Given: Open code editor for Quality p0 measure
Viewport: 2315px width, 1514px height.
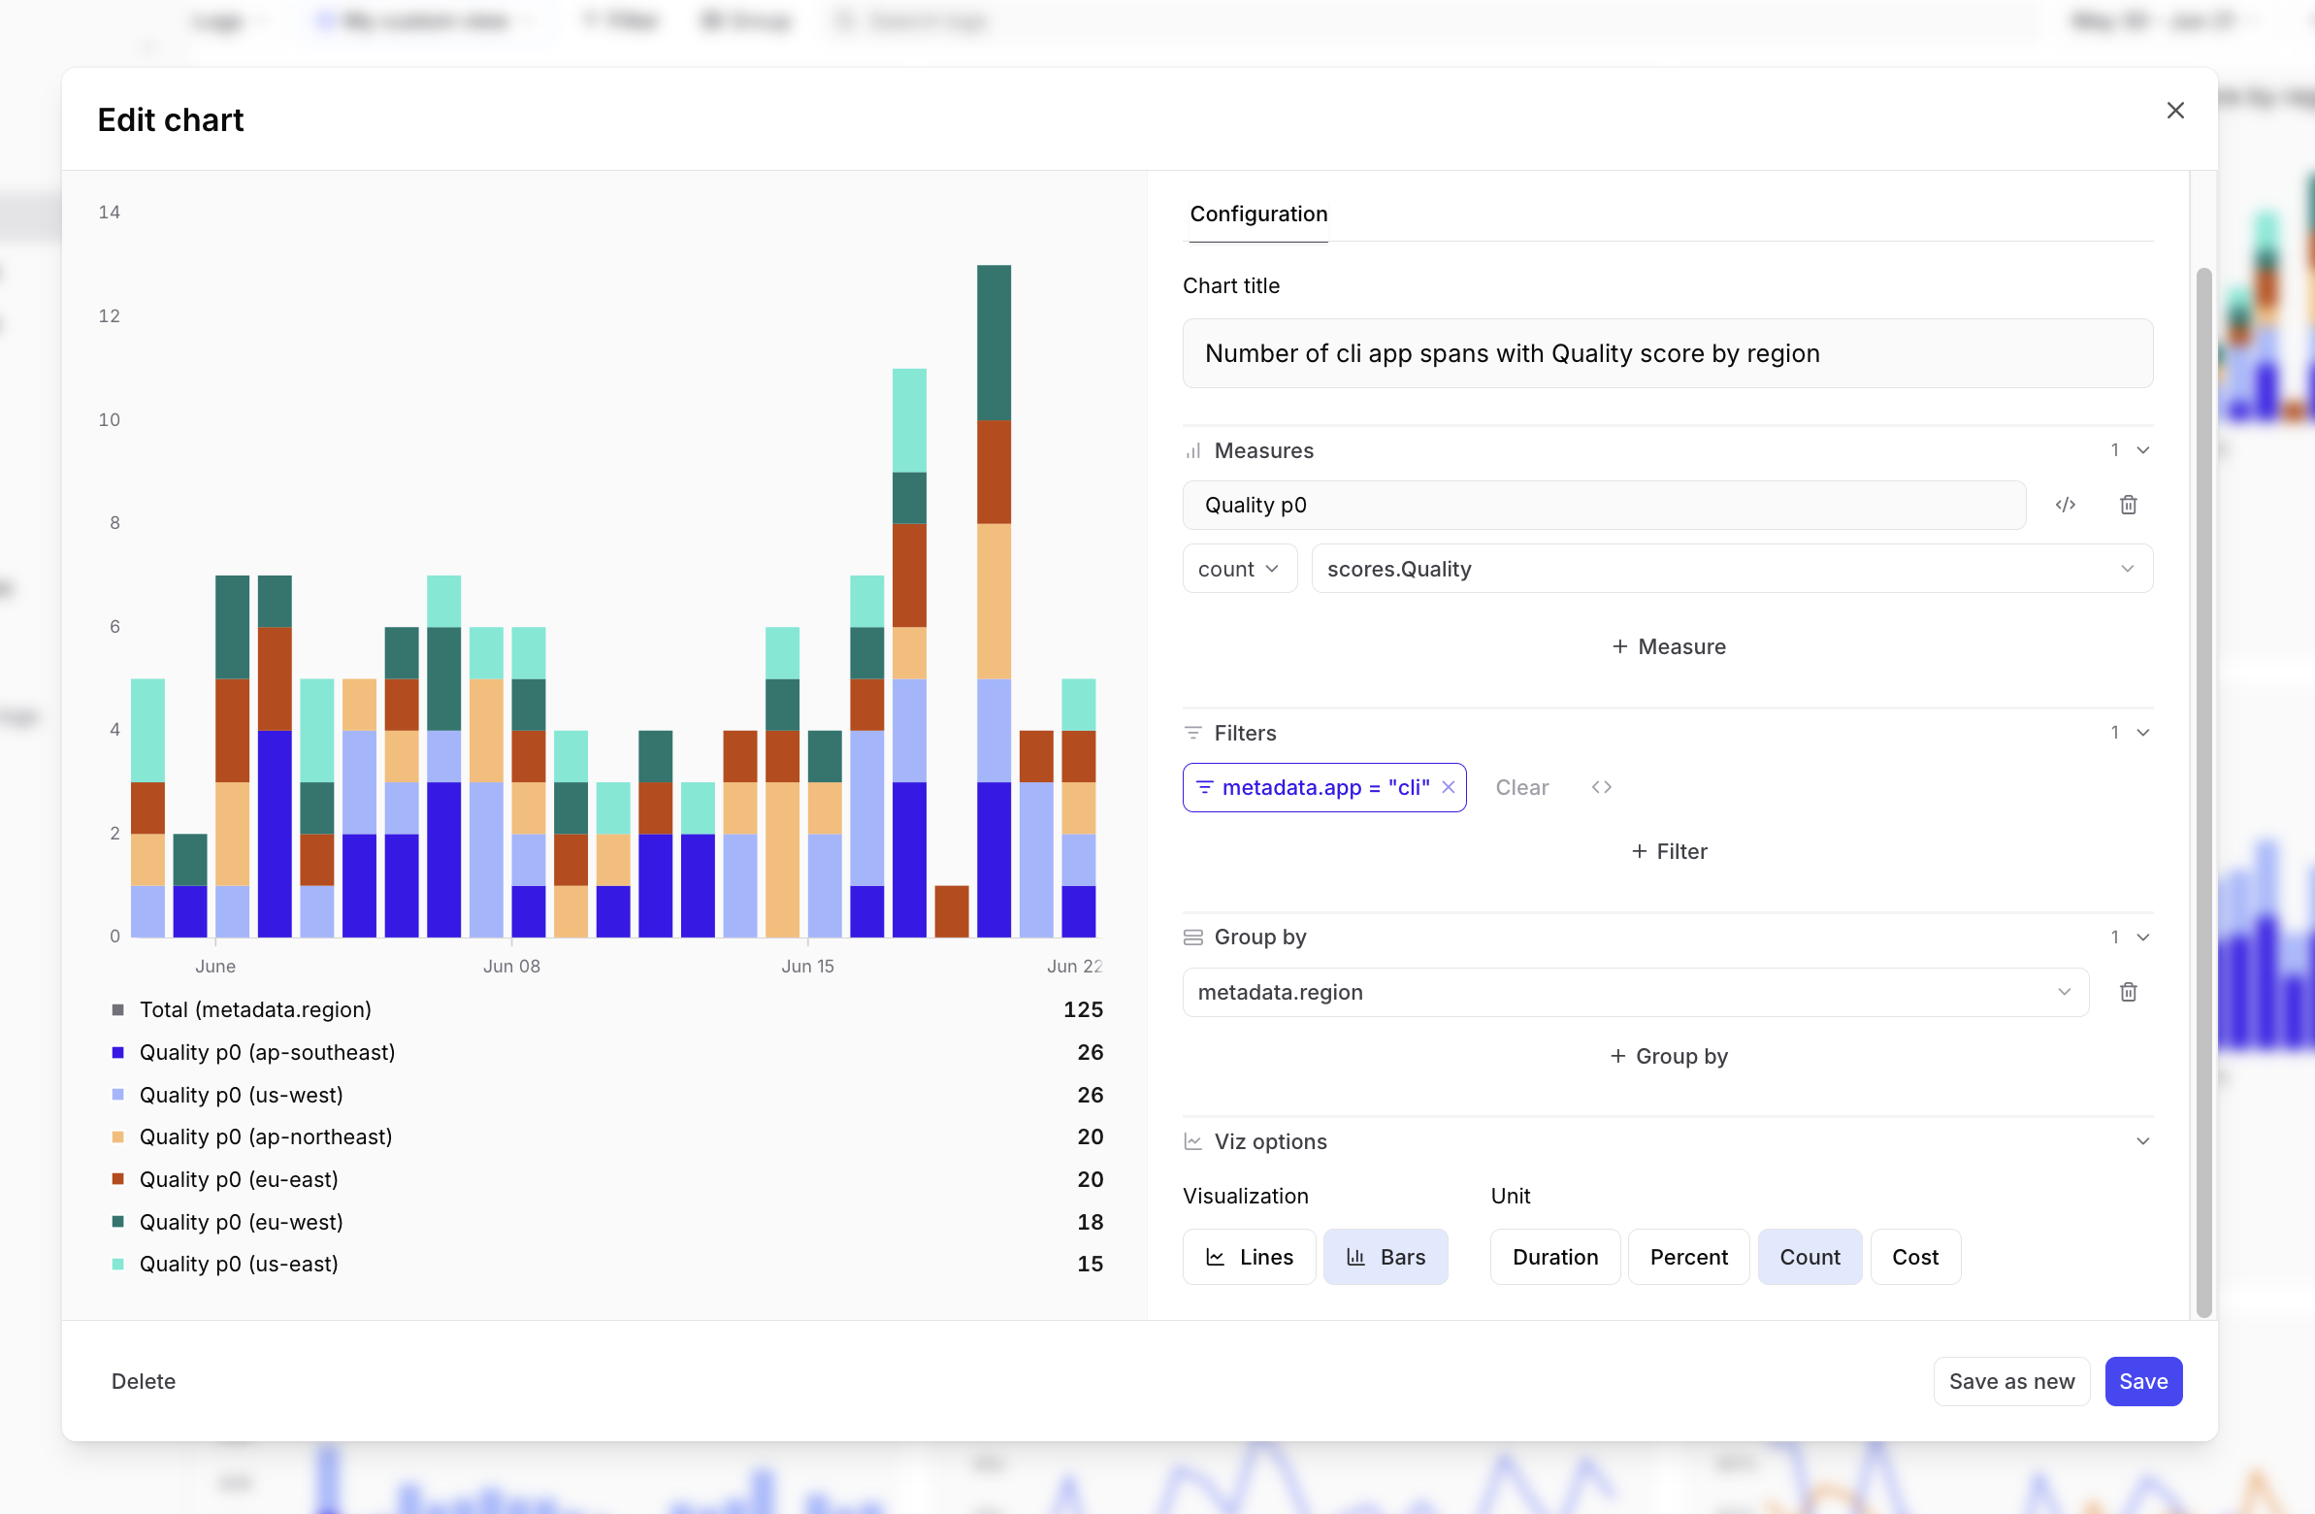Looking at the screenshot, I should coord(2065,504).
